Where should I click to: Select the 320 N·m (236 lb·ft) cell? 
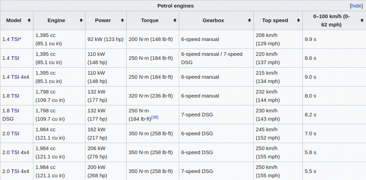(x=153, y=96)
